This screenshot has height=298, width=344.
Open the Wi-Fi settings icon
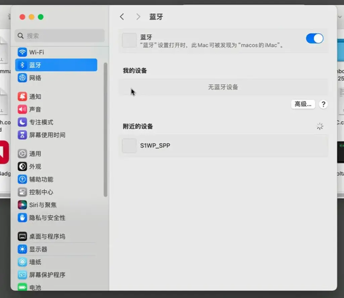(x=22, y=52)
